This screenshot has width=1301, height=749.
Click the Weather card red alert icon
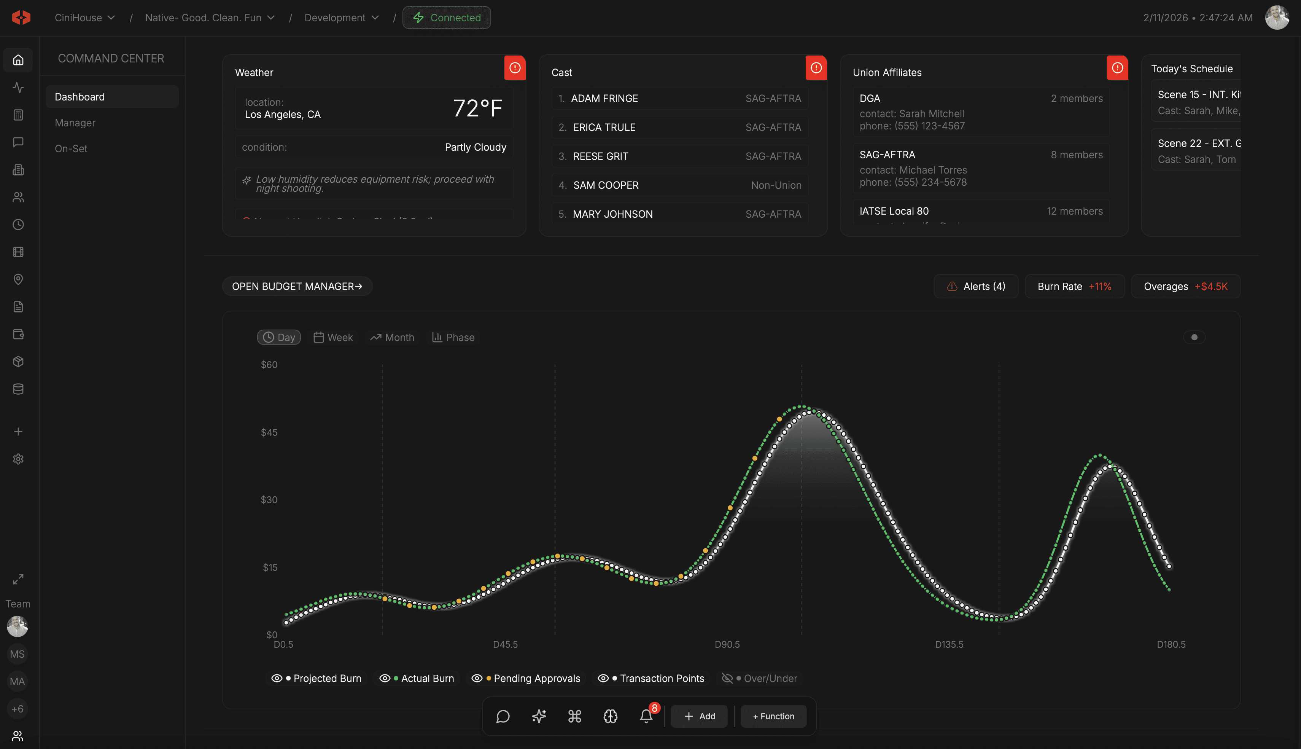(515, 68)
